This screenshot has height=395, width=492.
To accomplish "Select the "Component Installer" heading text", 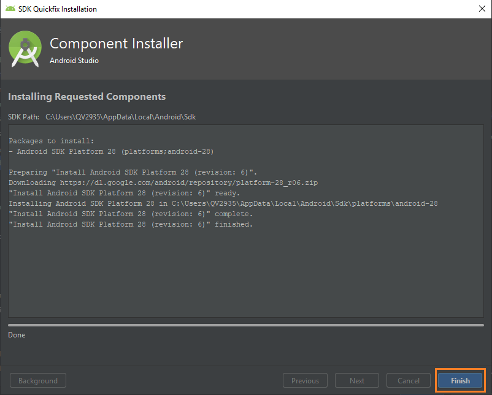I will (116, 43).
